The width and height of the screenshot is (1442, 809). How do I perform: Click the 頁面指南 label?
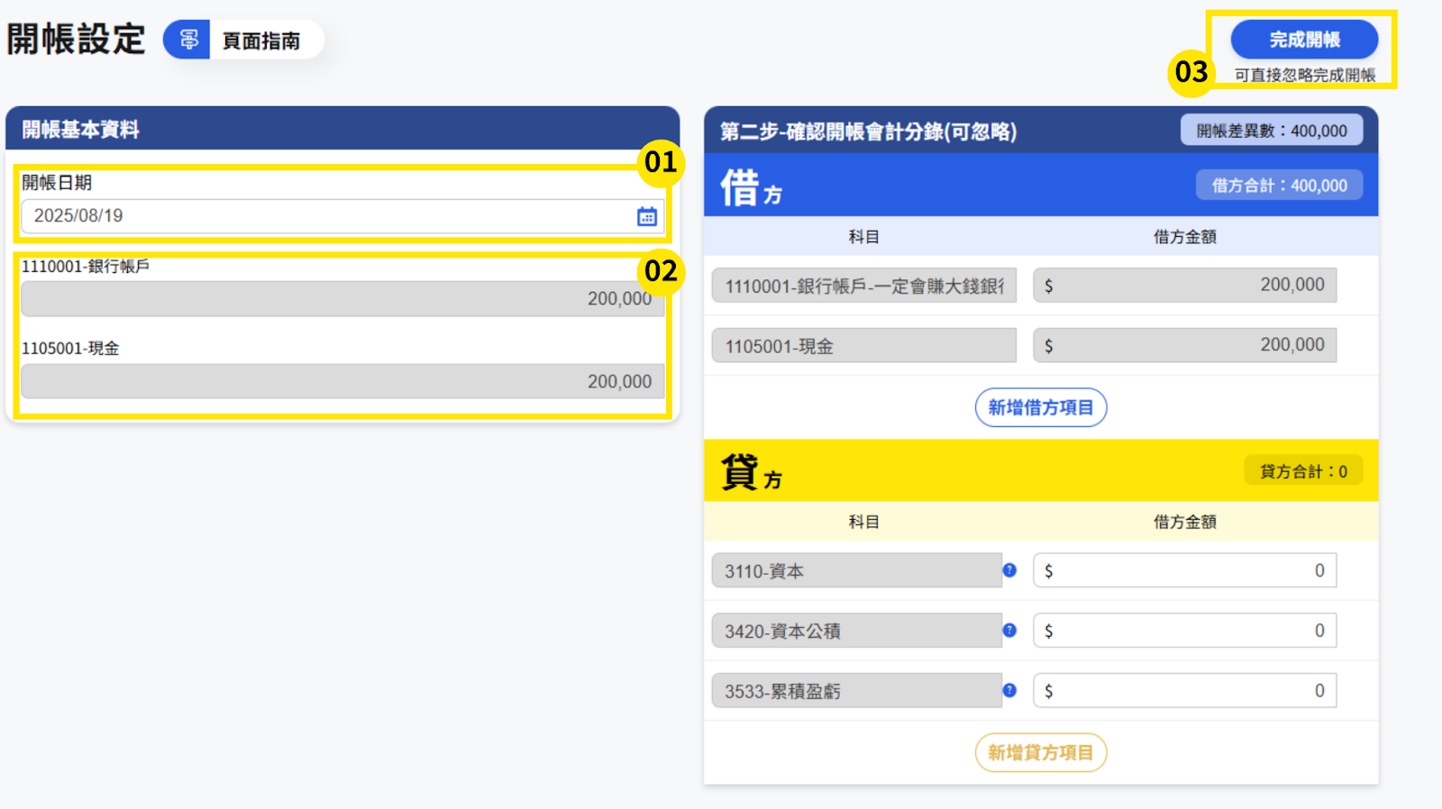coord(261,41)
